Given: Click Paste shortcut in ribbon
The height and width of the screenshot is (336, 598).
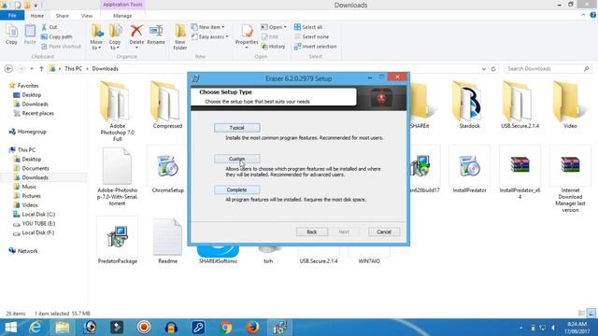Looking at the screenshot, I should click(61, 47).
